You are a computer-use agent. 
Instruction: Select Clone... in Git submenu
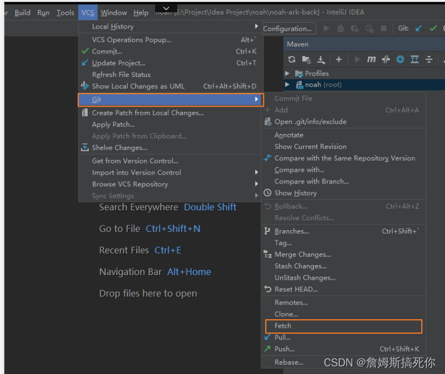click(x=344, y=315)
